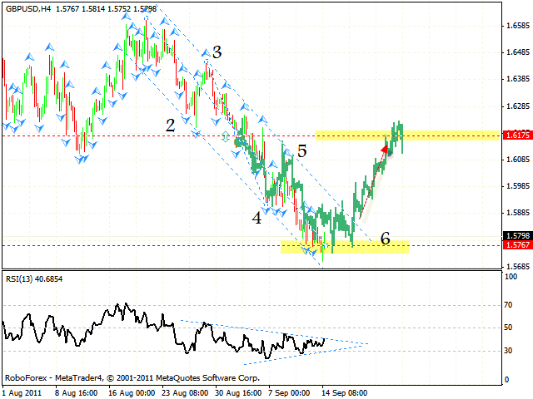
Task: Click the black 1.5798 current price tag
Action: point(517,236)
